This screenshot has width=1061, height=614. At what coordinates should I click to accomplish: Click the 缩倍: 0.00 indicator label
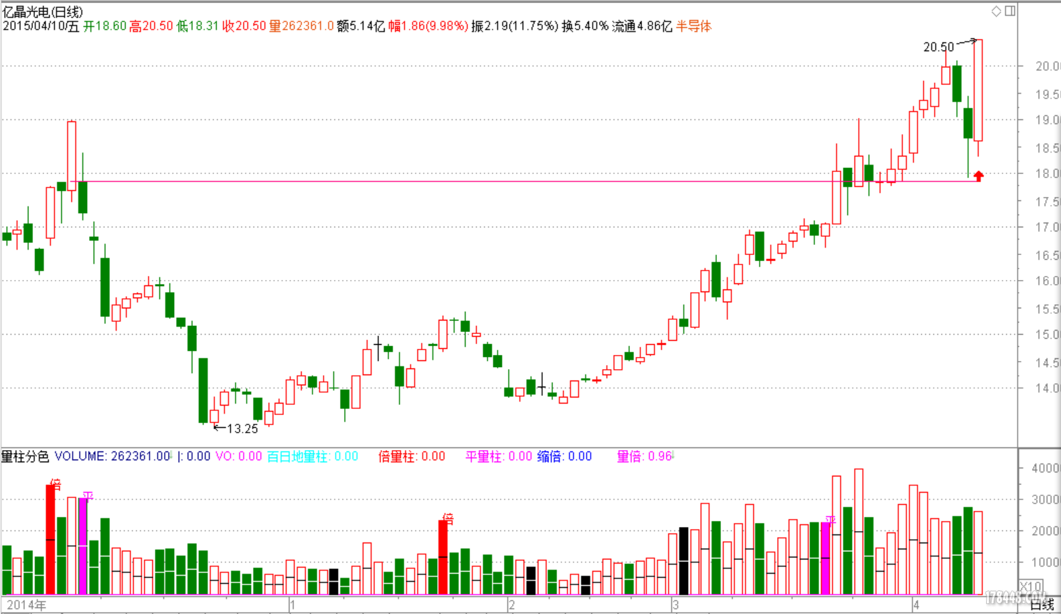click(x=565, y=457)
